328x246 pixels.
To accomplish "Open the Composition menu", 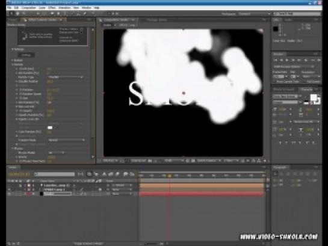I will (x=29, y=8).
